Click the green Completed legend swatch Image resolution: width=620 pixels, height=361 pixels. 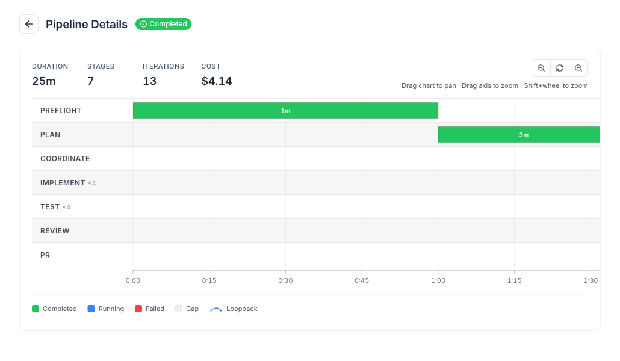pos(36,309)
